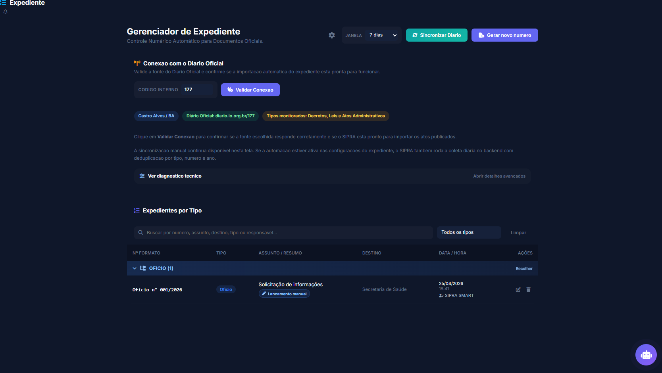
Task: Focus the Buscar por numero search field
Action: click(x=283, y=233)
